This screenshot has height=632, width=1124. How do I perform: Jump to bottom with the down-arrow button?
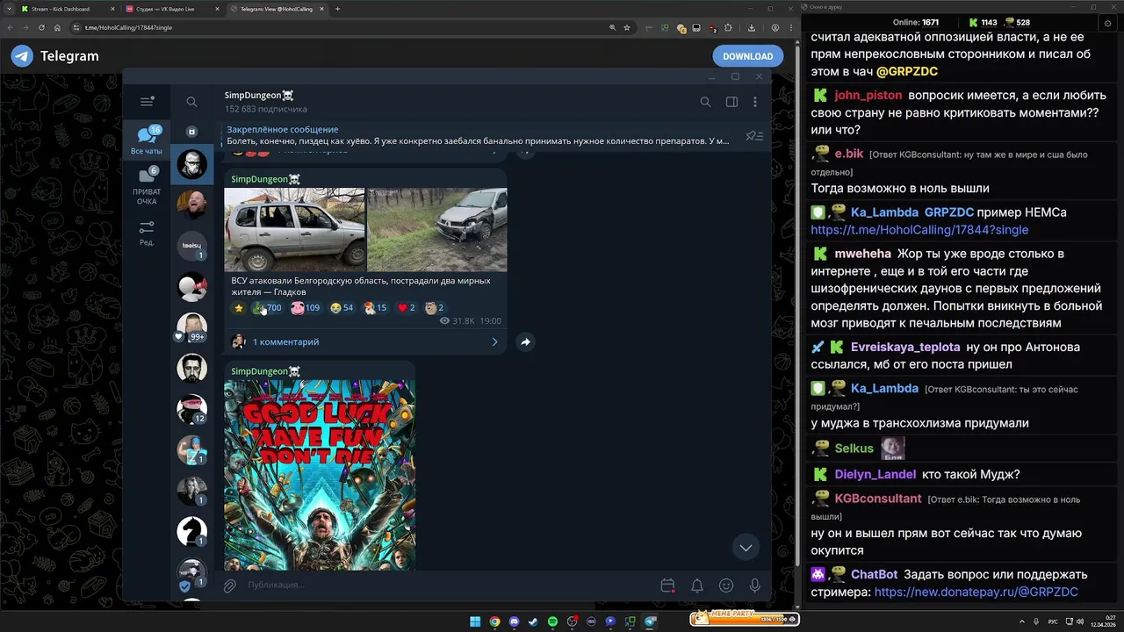click(x=746, y=548)
